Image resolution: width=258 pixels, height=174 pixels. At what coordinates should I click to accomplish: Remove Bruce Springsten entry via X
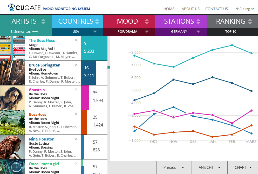point(76,65)
